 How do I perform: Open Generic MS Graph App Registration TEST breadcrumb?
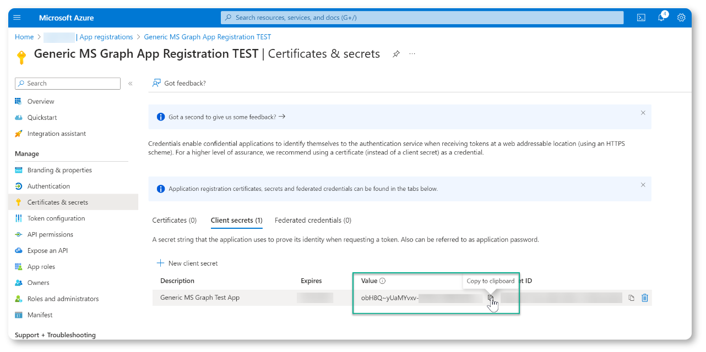click(208, 37)
